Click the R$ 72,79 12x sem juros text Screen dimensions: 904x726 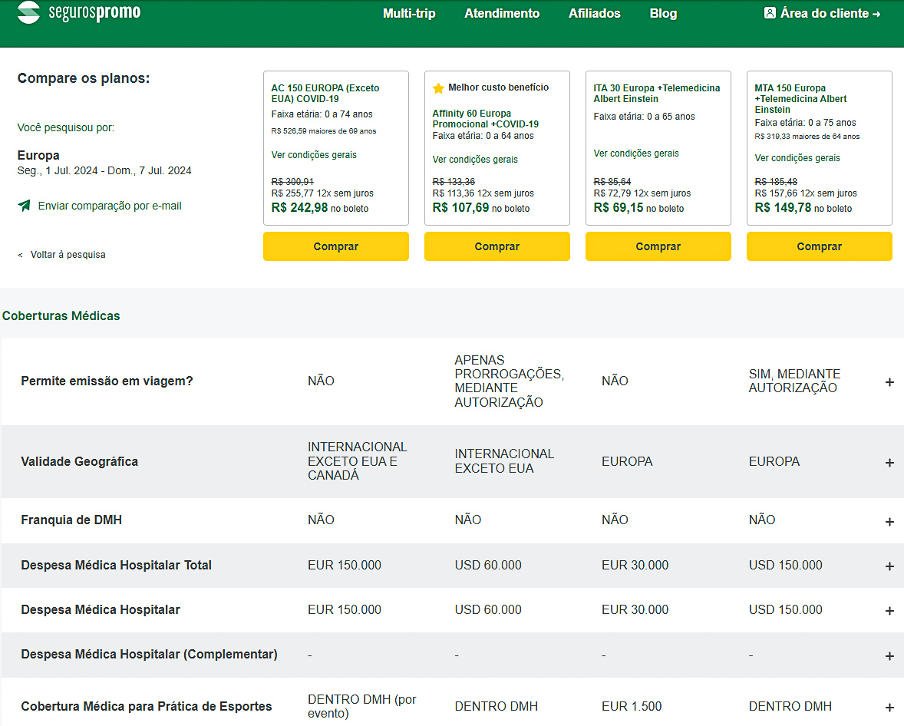[x=642, y=193]
